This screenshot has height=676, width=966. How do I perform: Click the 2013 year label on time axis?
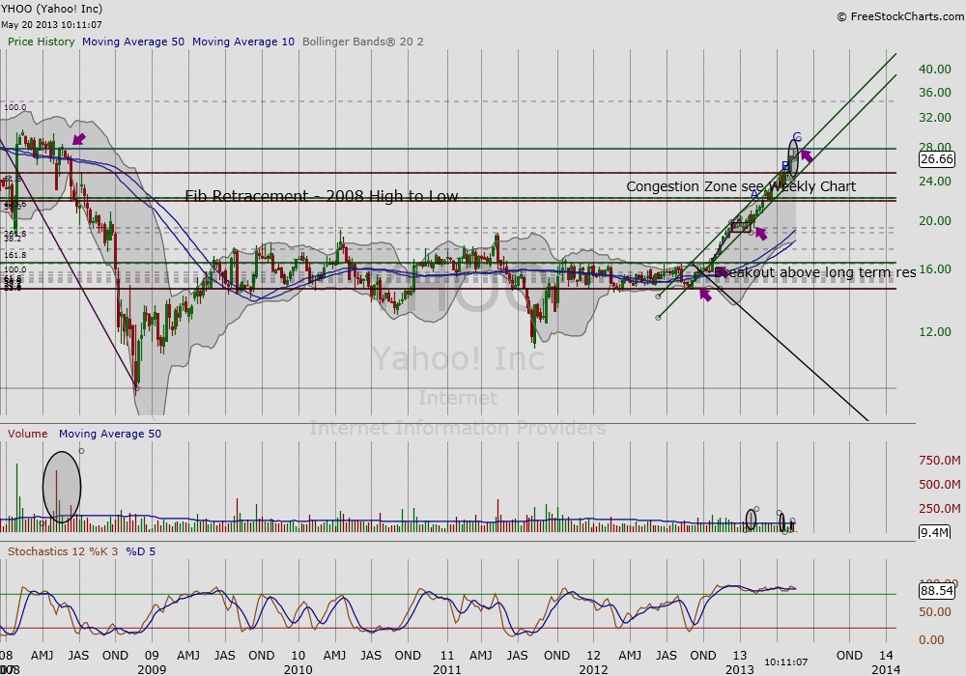coord(739,669)
